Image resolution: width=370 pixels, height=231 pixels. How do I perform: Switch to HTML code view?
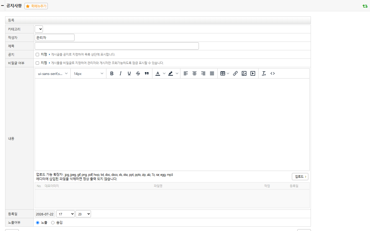click(273, 73)
